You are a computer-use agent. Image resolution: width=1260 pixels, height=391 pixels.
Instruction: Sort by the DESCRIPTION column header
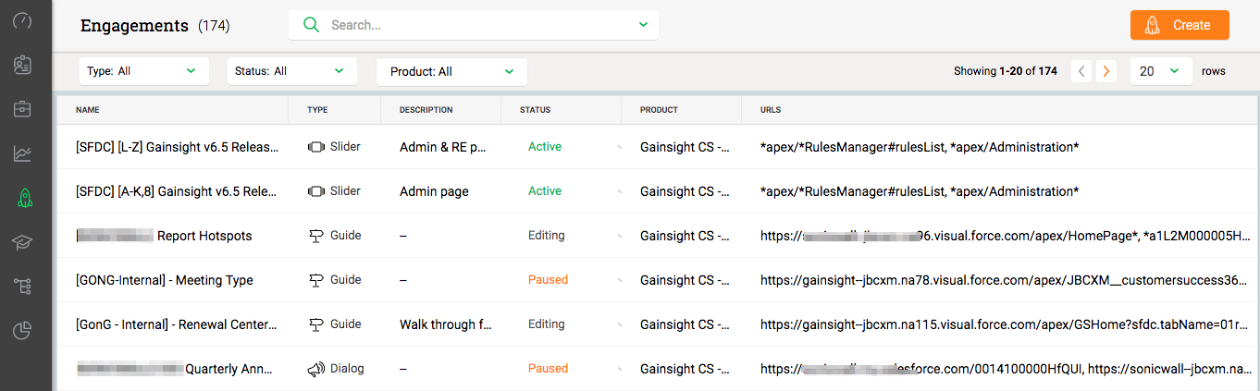[426, 110]
